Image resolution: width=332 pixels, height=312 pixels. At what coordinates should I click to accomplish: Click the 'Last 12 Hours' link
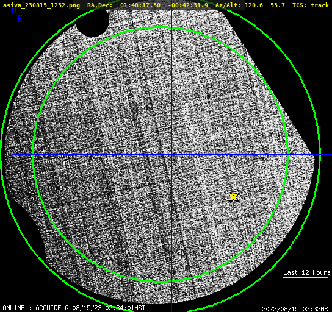coord(307,272)
